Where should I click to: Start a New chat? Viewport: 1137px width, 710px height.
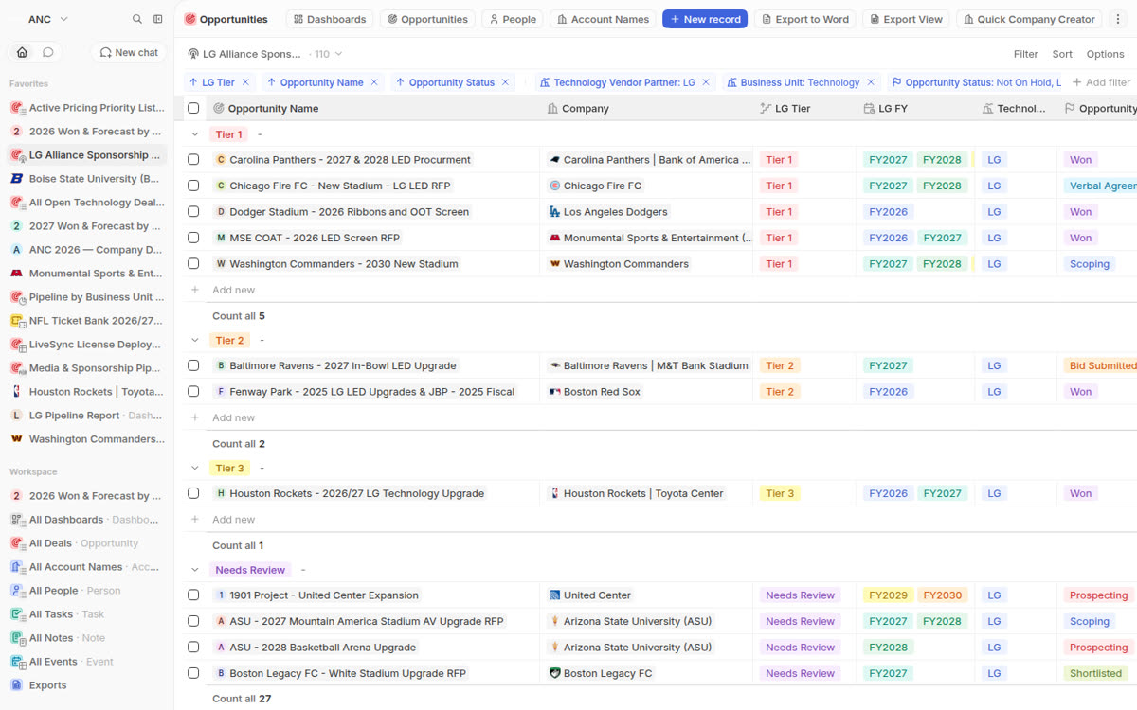click(x=130, y=52)
